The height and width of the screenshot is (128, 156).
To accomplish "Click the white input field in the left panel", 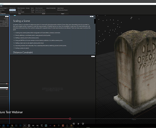I will [4, 88].
